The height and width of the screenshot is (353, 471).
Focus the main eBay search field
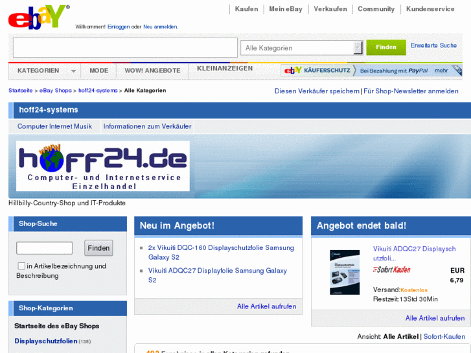pos(125,47)
